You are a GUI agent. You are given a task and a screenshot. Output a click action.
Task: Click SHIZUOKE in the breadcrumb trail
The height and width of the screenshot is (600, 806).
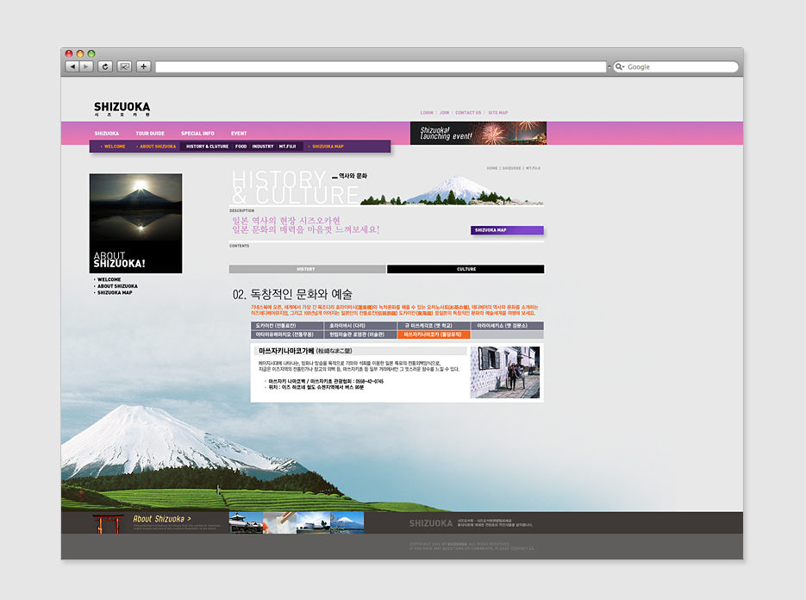pos(511,168)
